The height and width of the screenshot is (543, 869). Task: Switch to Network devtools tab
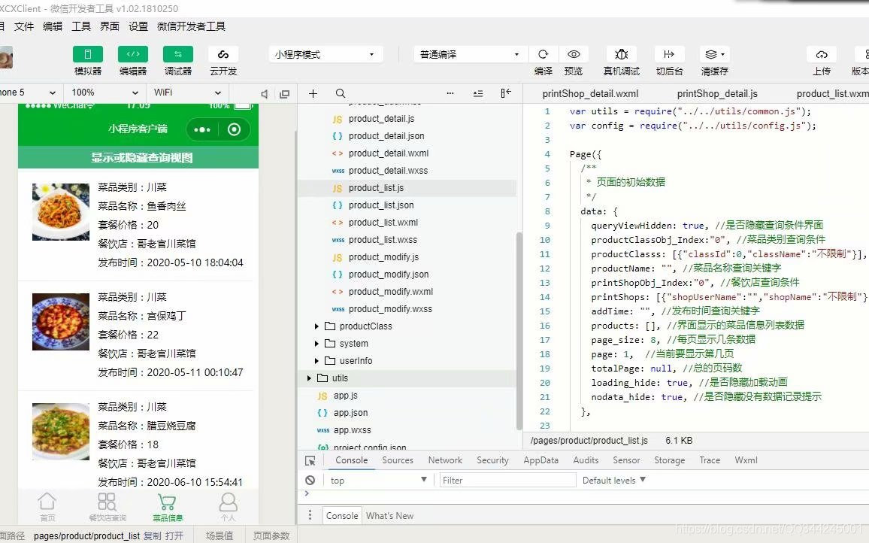coord(445,460)
